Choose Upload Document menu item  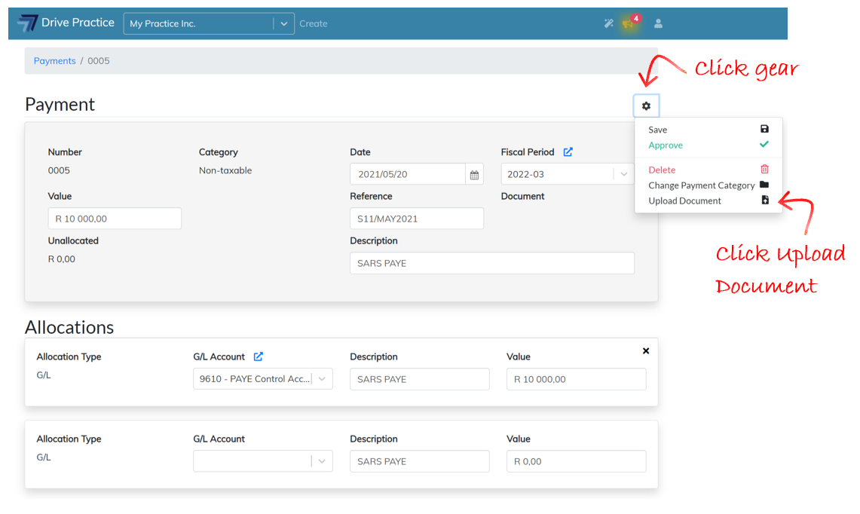click(709, 200)
